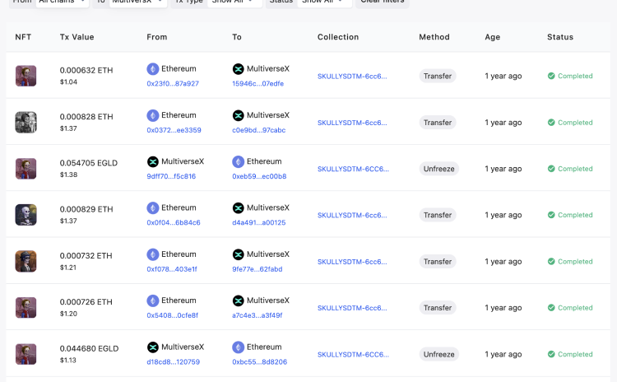Click the green Completed checkmark in 0.000829 ETH row
Screen dimensions: 617x382
[551, 215]
